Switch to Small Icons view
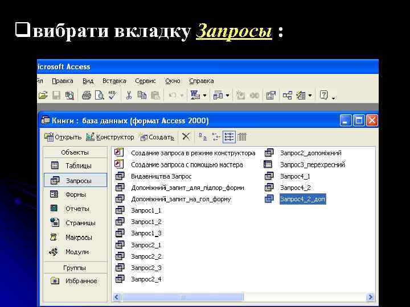This screenshot has height=307, width=410. click(x=216, y=136)
